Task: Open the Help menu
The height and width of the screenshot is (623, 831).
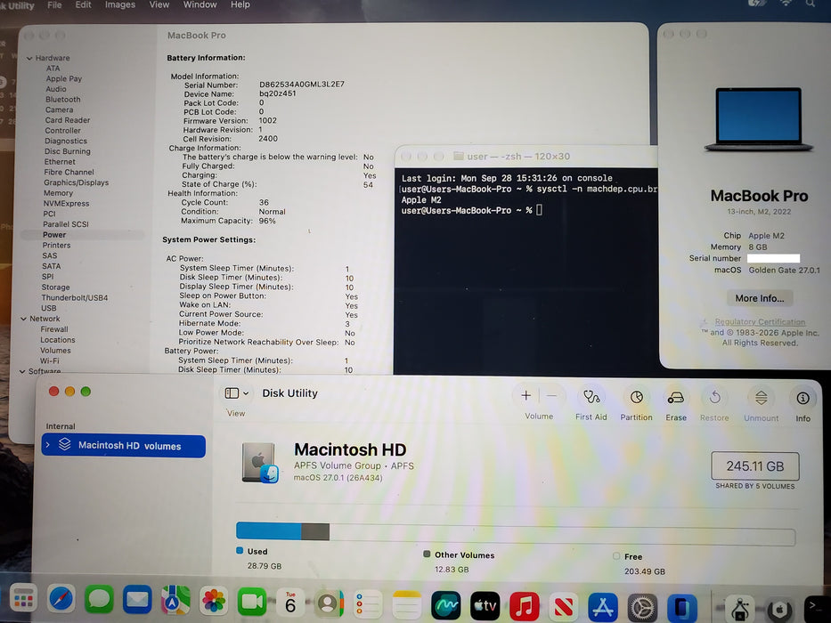Action: click(240, 4)
